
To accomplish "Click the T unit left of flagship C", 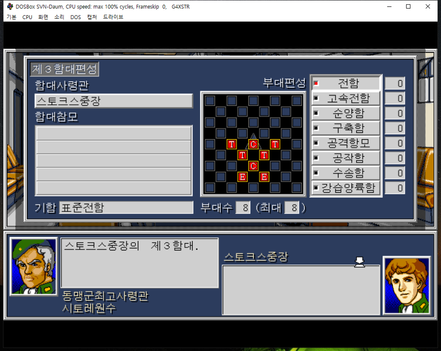I will pos(231,144).
